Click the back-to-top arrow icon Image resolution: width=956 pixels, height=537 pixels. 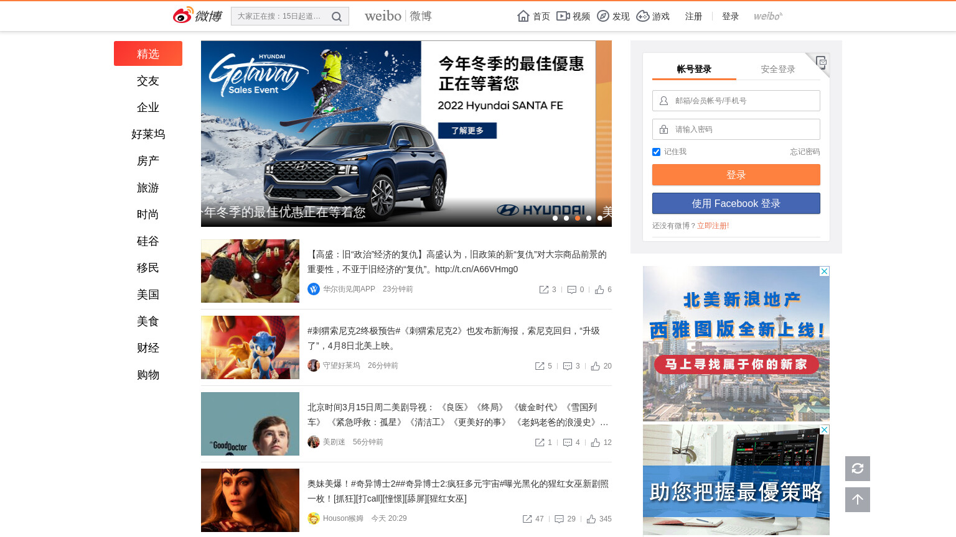pyautogui.click(x=858, y=500)
